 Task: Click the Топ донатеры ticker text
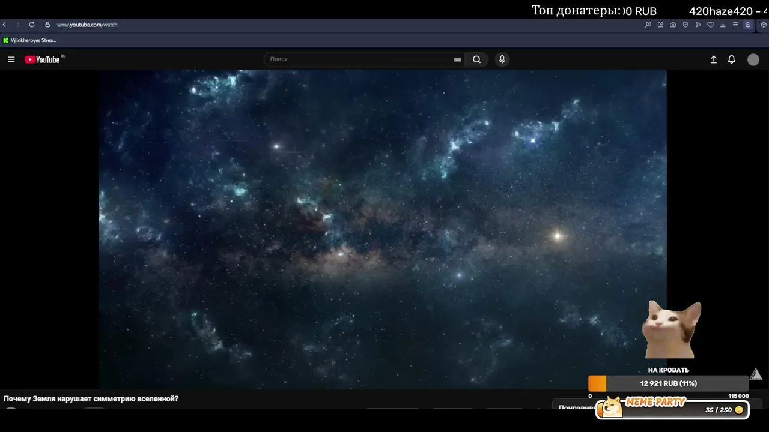coord(576,11)
